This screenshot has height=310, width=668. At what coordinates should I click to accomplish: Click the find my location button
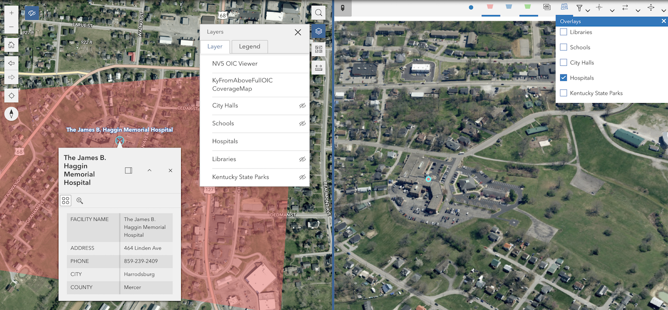pos(12,96)
